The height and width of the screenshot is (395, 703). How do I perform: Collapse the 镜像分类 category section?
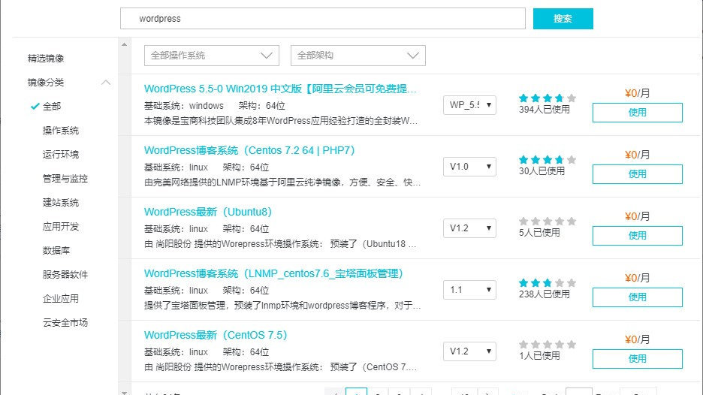pyautogui.click(x=106, y=83)
